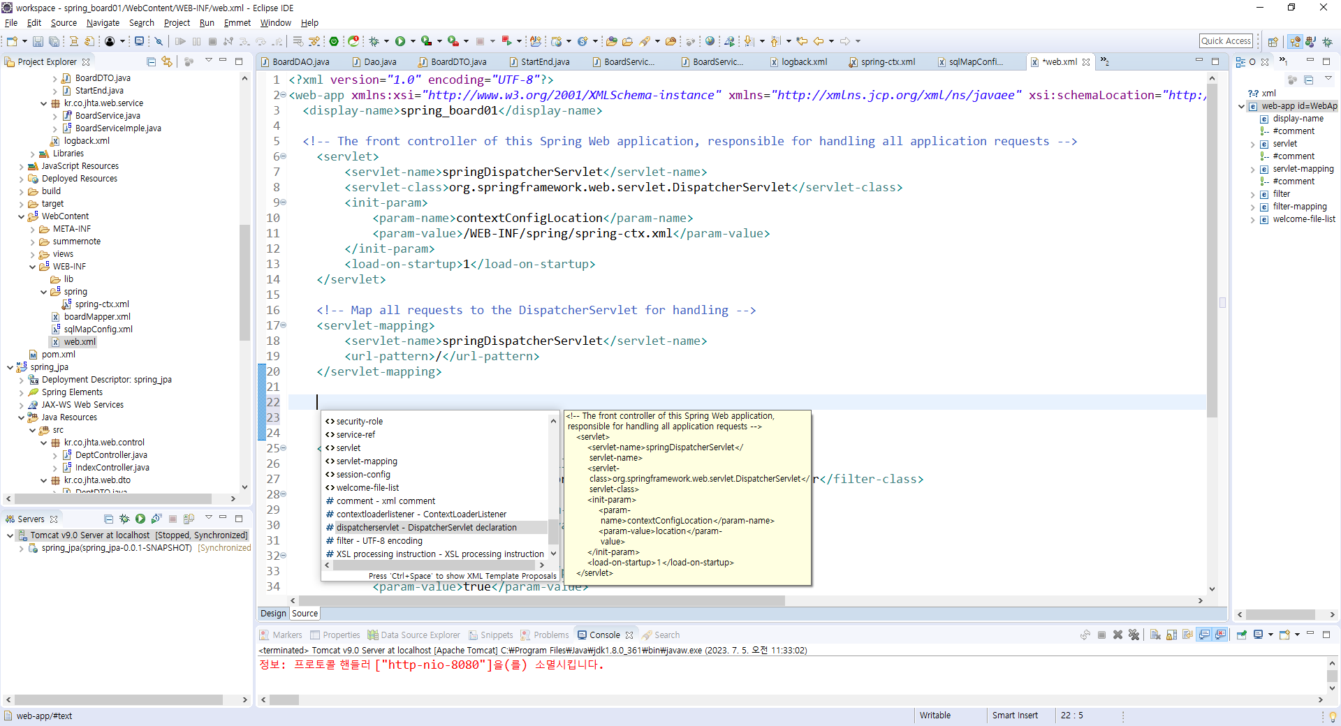Toggle Scroll Lock in the Console view
This screenshot has width=1341, height=726.
tap(1171, 635)
